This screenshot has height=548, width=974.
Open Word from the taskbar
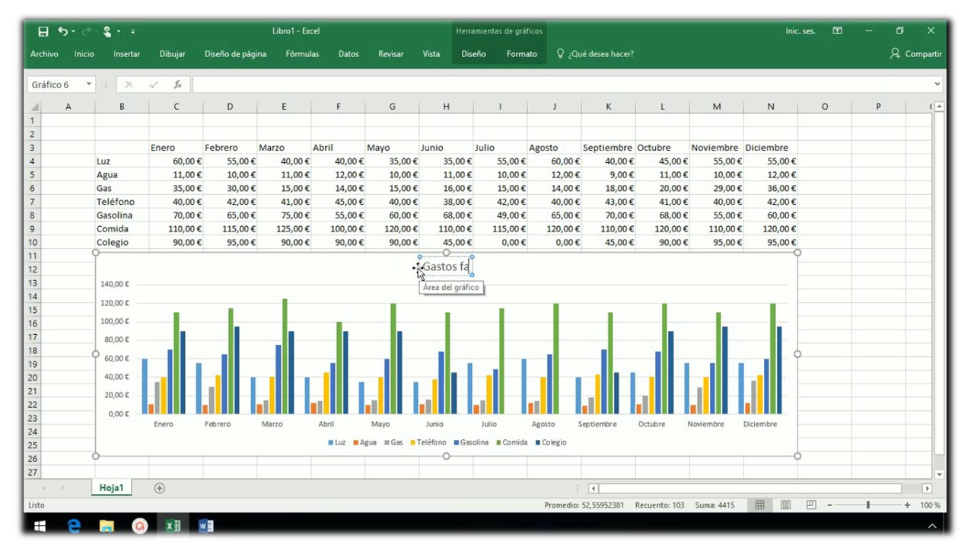coord(205,525)
